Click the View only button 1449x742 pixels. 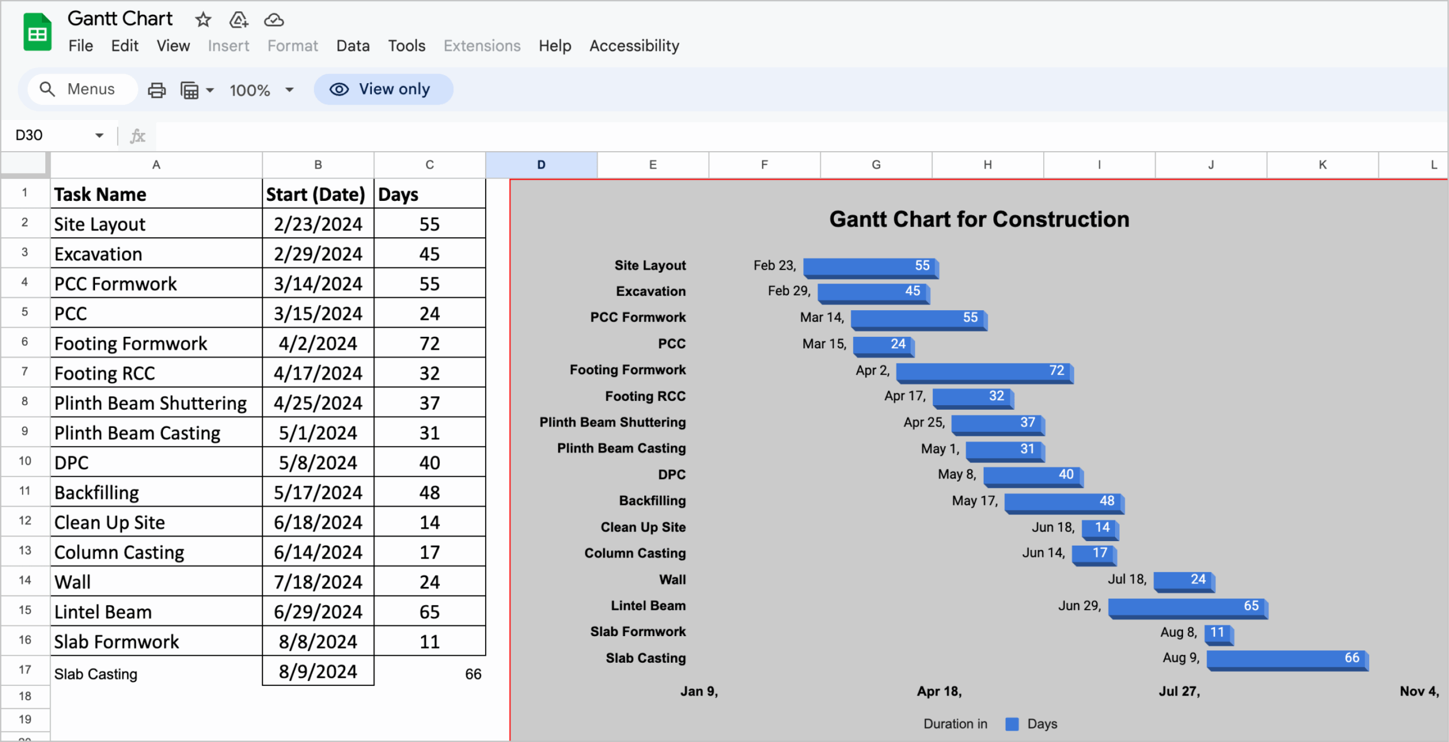pos(383,89)
